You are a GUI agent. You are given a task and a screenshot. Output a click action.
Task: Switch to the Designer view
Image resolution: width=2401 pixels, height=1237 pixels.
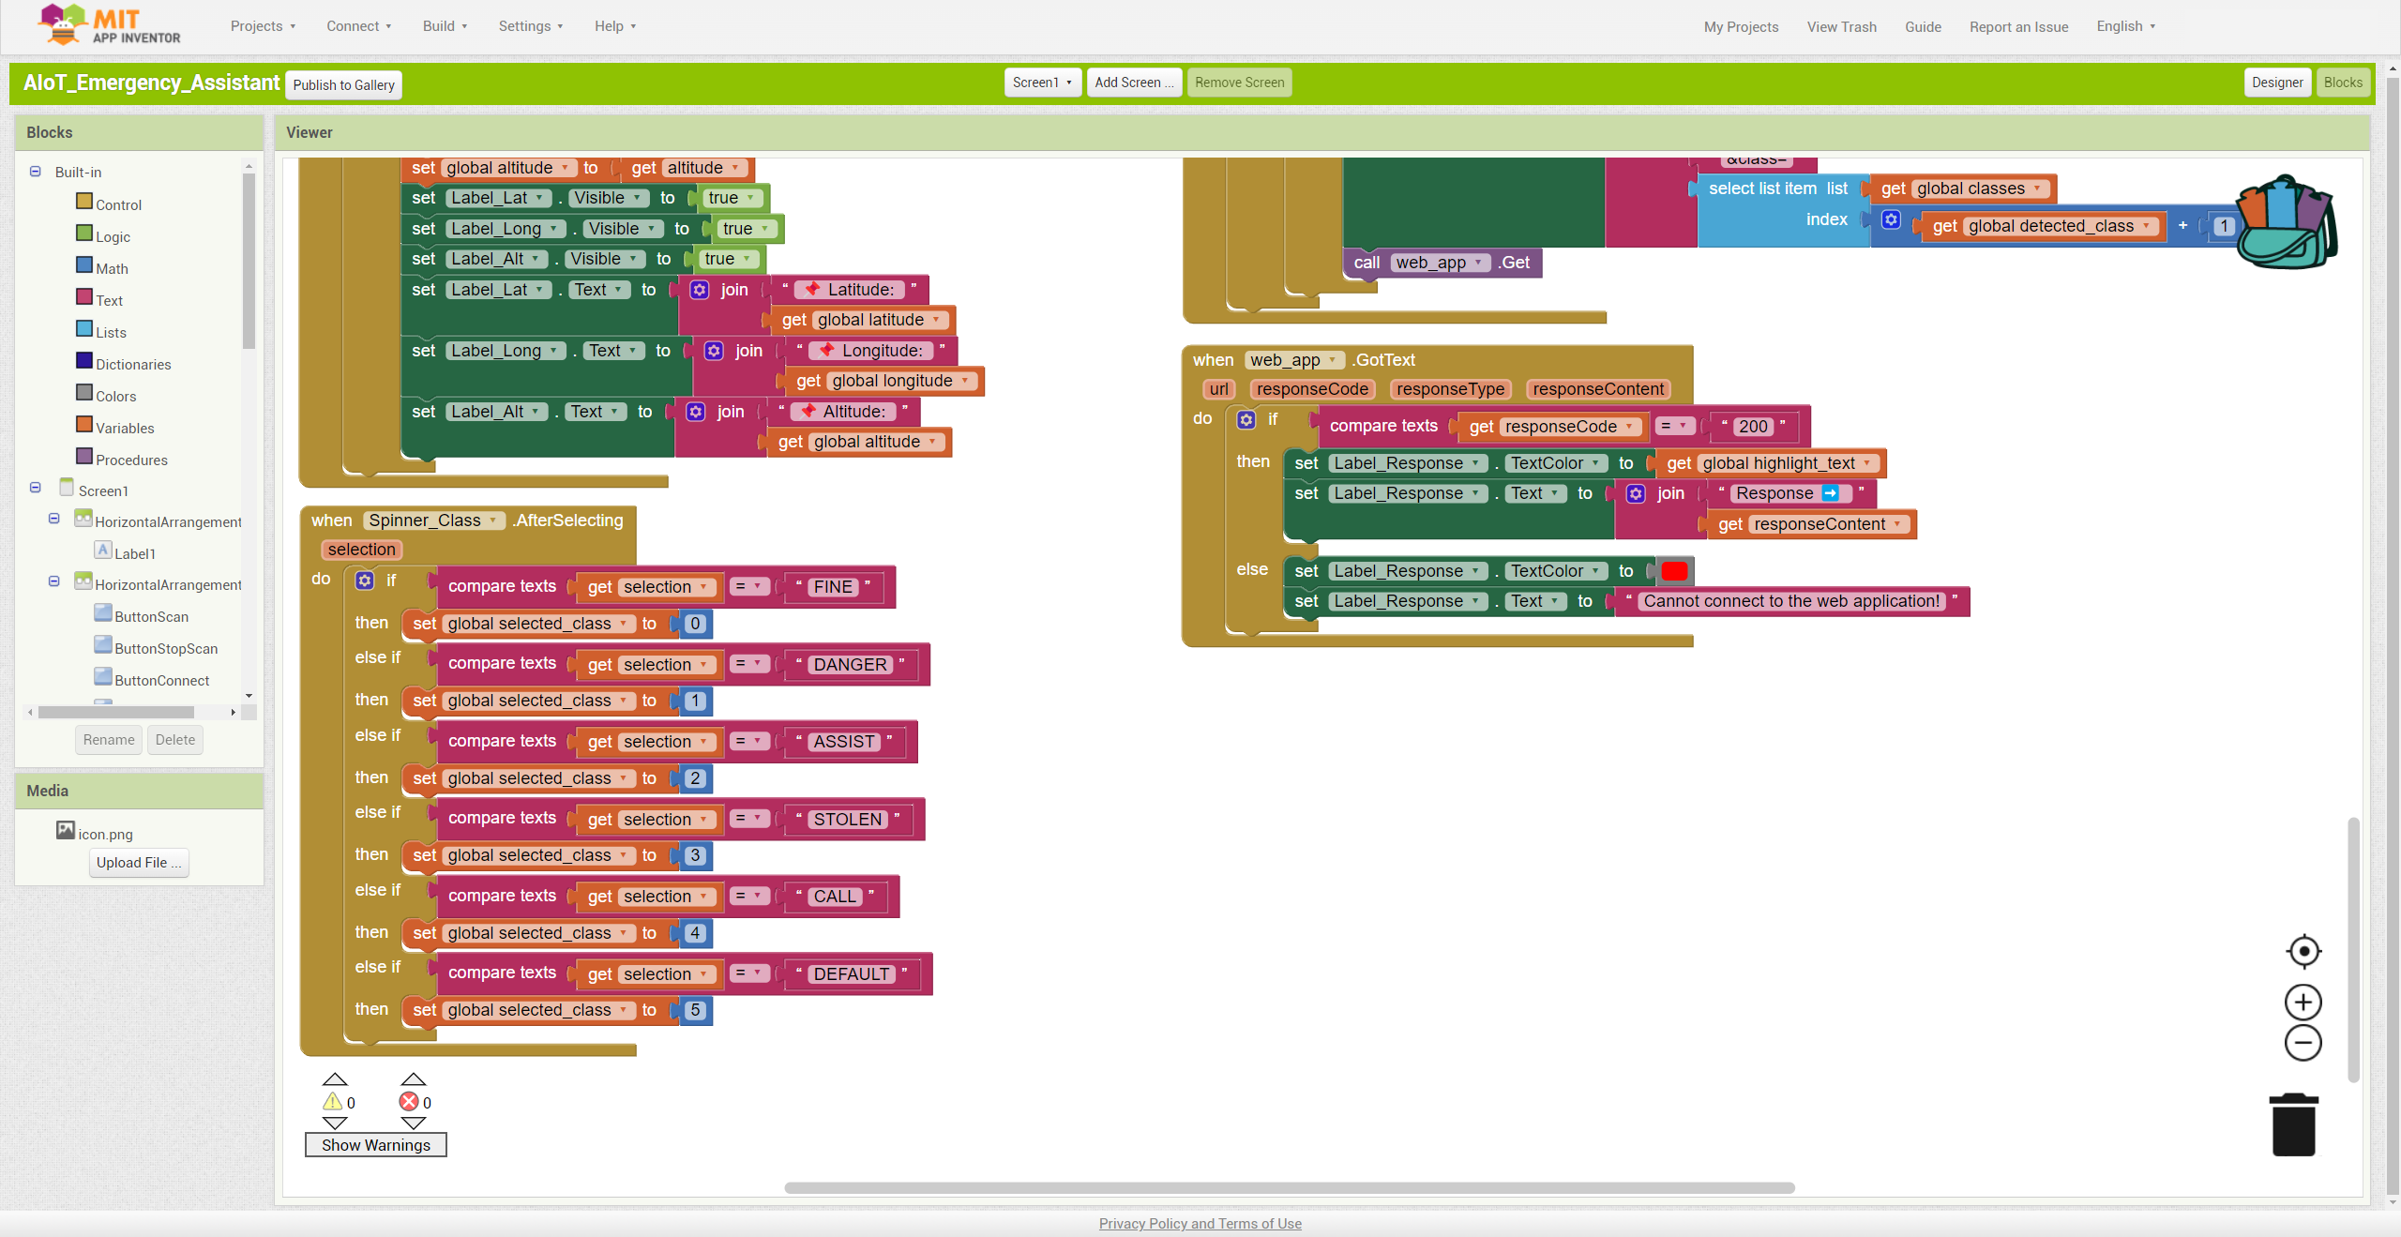tap(2276, 83)
